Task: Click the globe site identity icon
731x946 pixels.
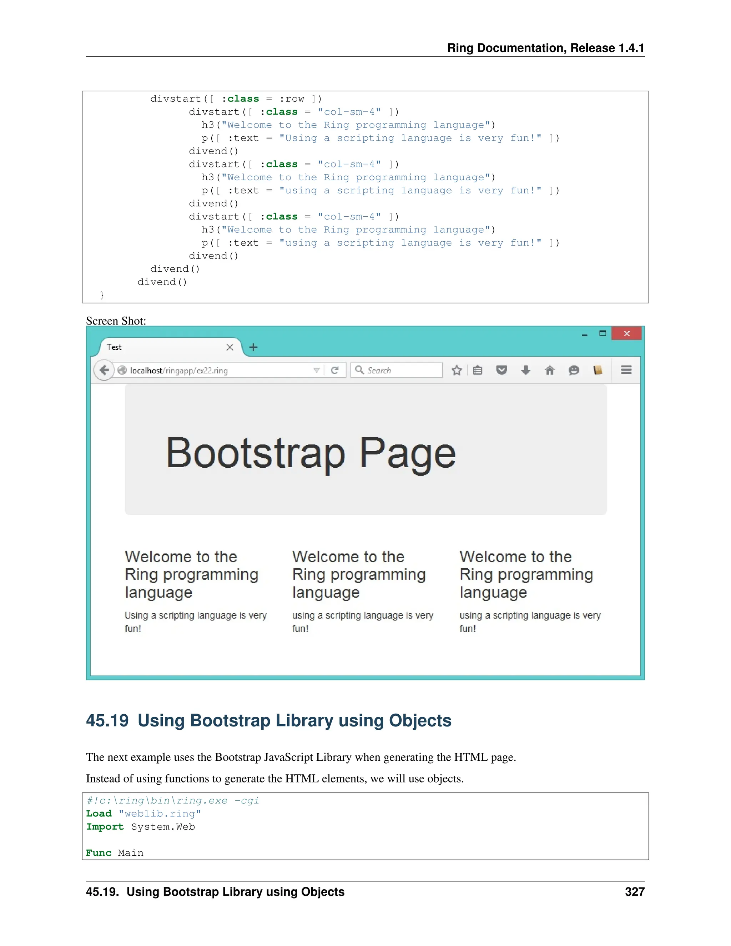Action: point(122,370)
